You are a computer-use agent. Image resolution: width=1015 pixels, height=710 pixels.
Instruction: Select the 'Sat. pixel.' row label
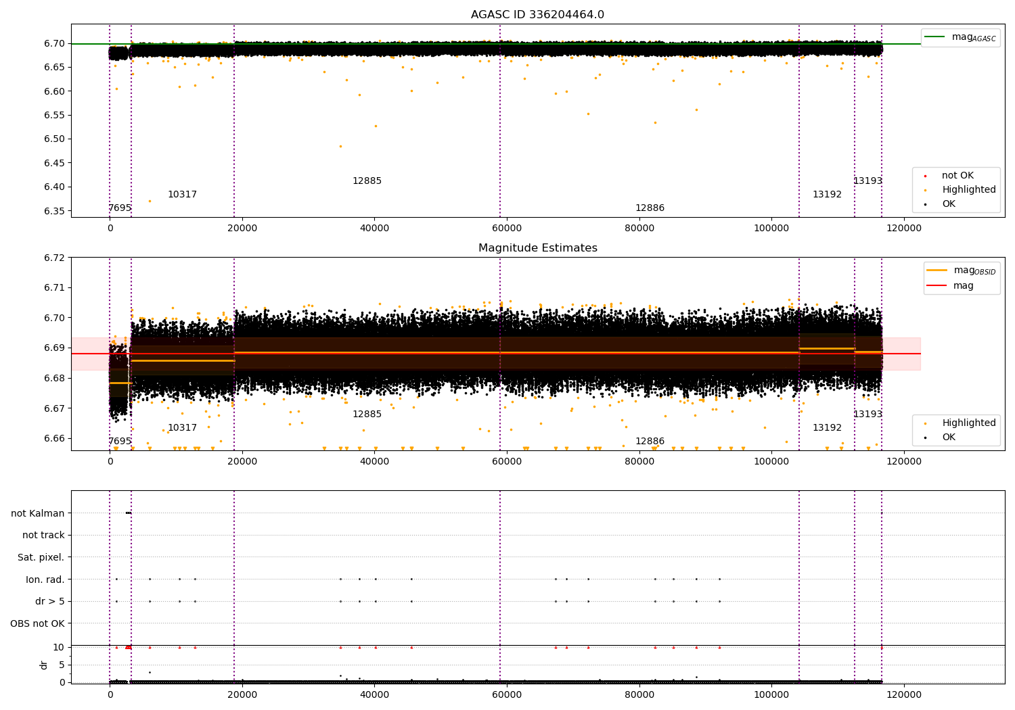[41, 557]
